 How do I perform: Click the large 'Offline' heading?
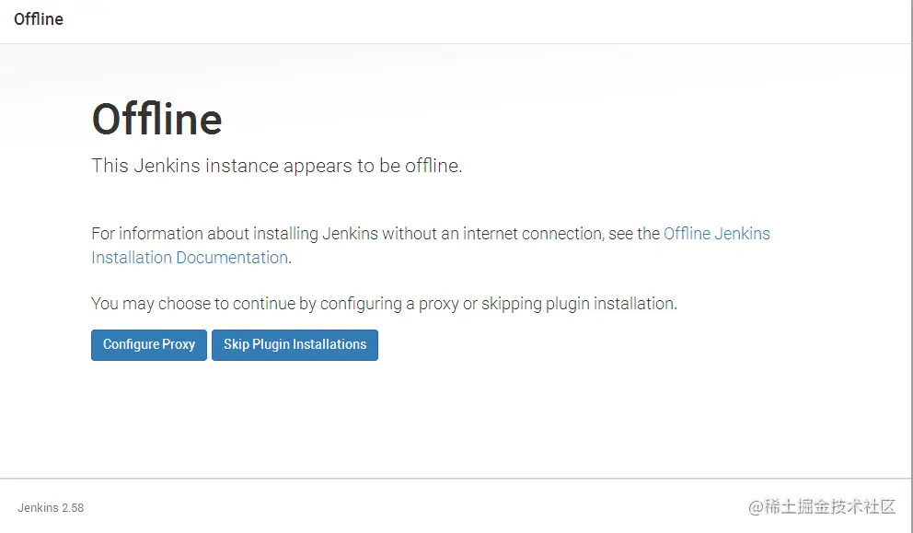point(157,120)
